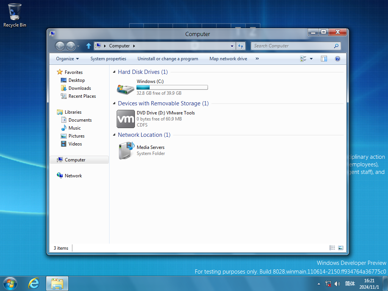
Task: Go back with the Back arrow button
Action: point(59,46)
